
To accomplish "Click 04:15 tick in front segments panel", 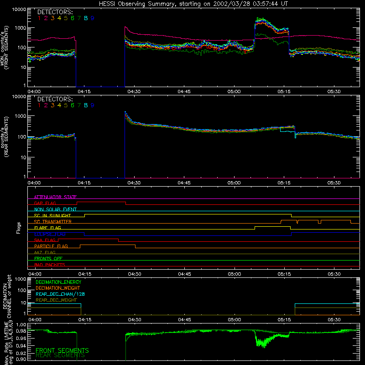I will coord(84,92).
